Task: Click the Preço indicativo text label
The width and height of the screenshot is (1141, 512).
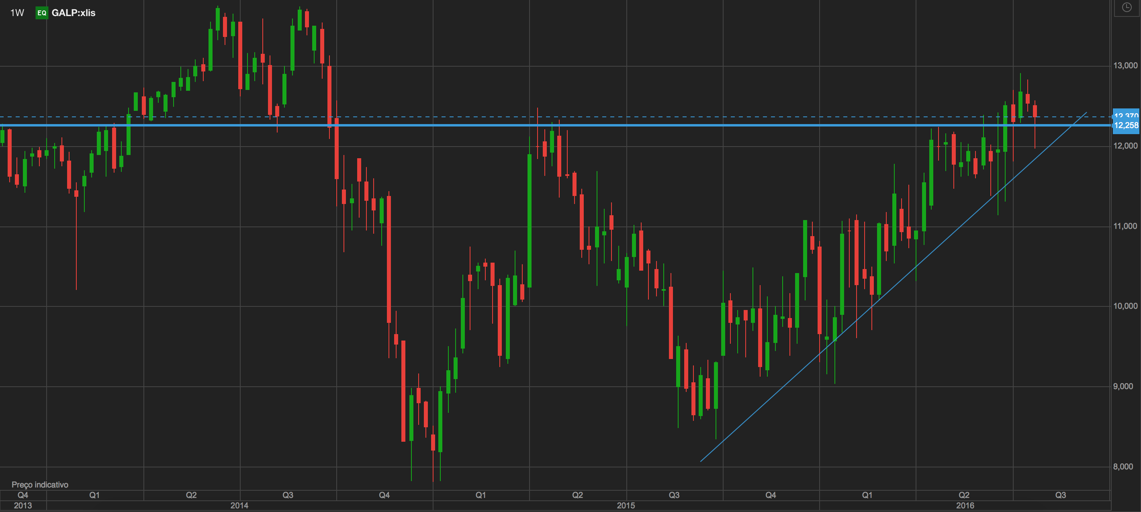Action: pos(40,485)
